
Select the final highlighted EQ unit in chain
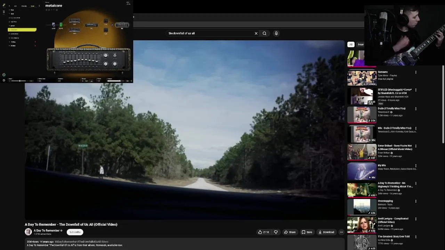tap(122, 25)
